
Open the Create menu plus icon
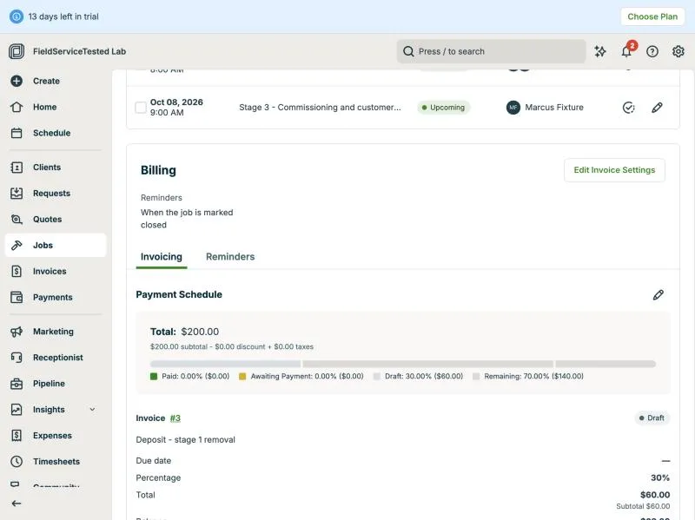click(17, 81)
